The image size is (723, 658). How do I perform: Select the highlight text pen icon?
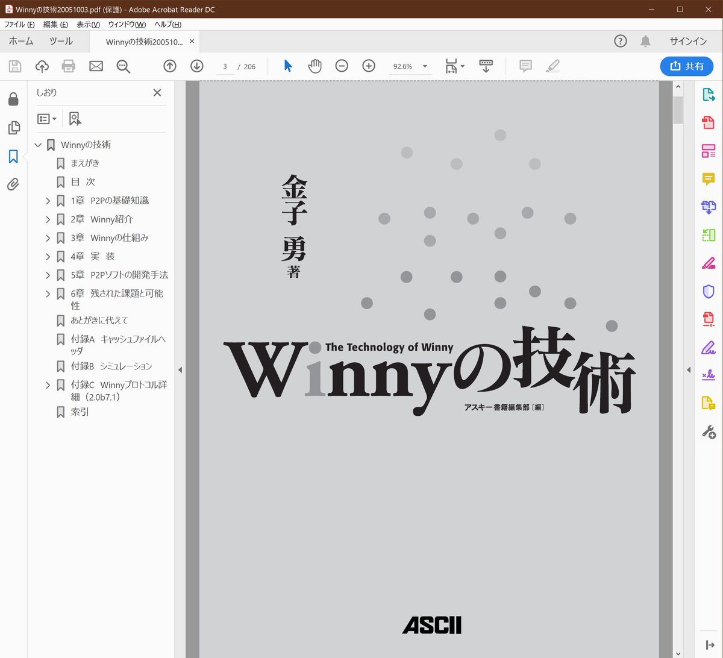coord(552,66)
